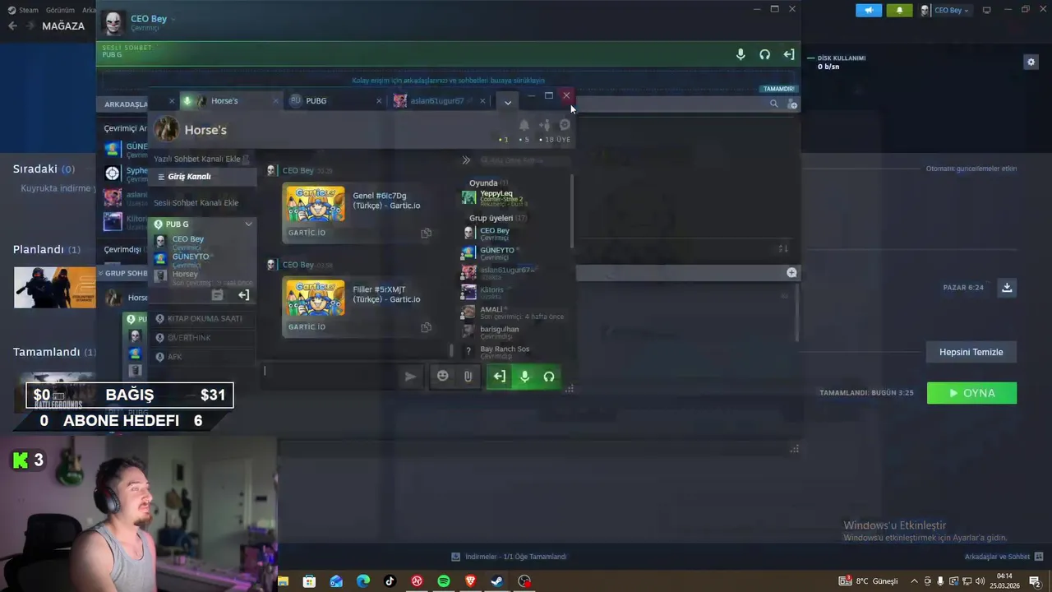Image resolution: width=1052 pixels, height=592 pixels.
Task: Invite a friend to Horse's group
Action: coord(544,125)
